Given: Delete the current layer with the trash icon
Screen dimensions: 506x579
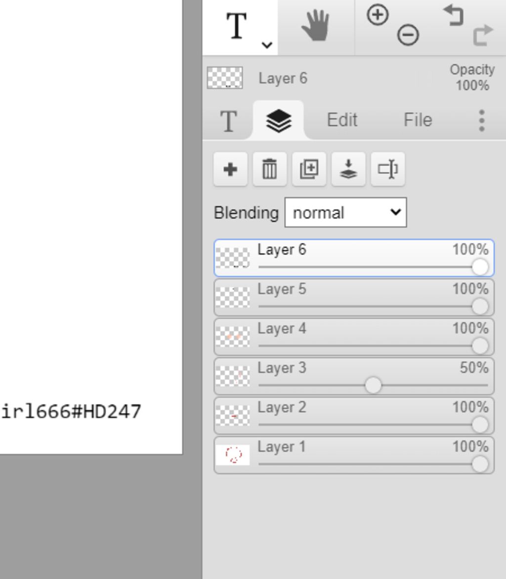Looking at the screenshot, I should 270,169.
